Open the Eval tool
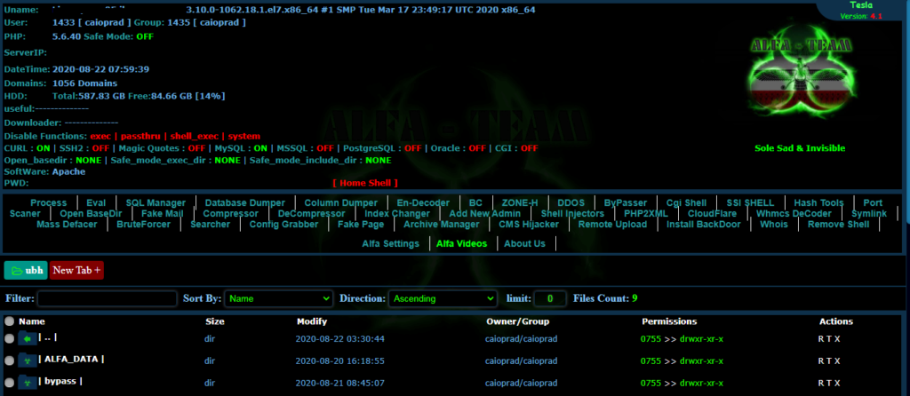The height and width of the screenshot is (396, 910). coord(96,203)
